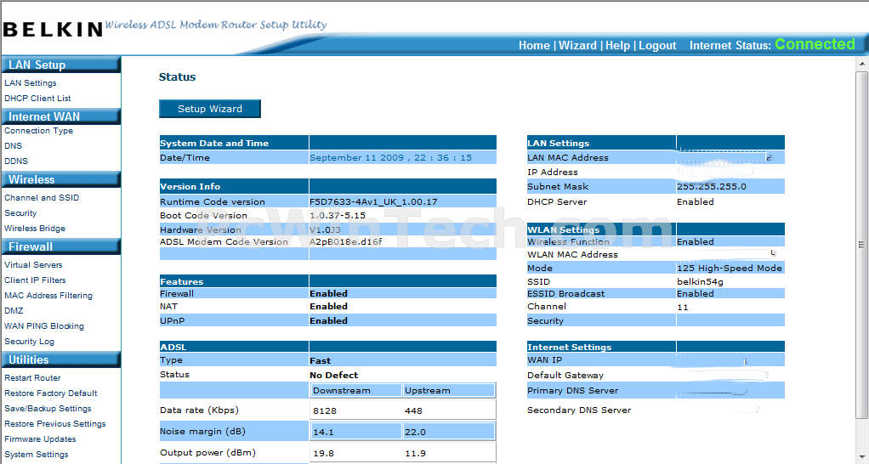Click the ADSL type value Fast
The width and height of the screenshot is (869, 464).
coord(321,361)
